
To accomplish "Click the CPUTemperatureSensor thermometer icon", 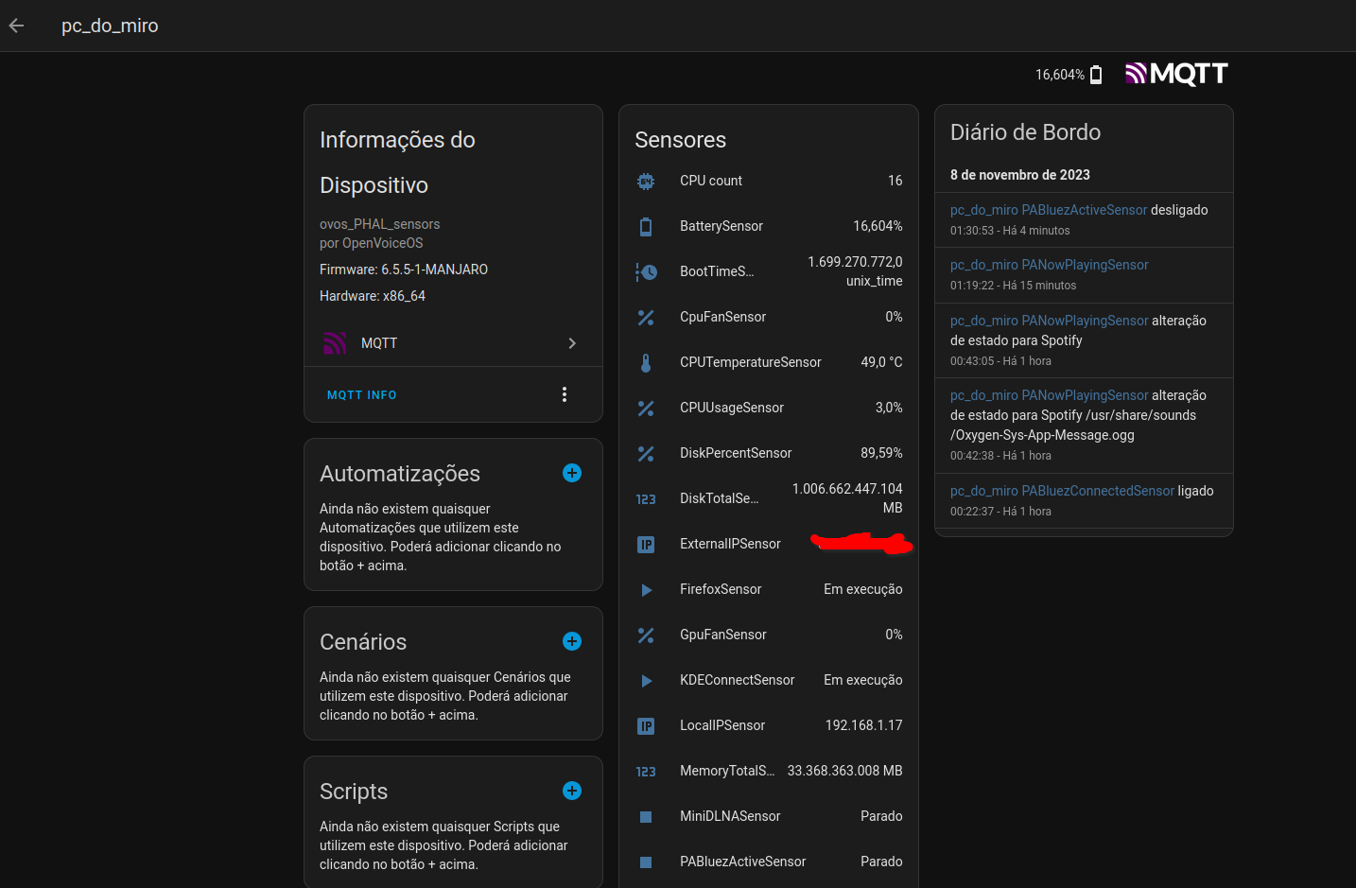I will coord(646,362).
